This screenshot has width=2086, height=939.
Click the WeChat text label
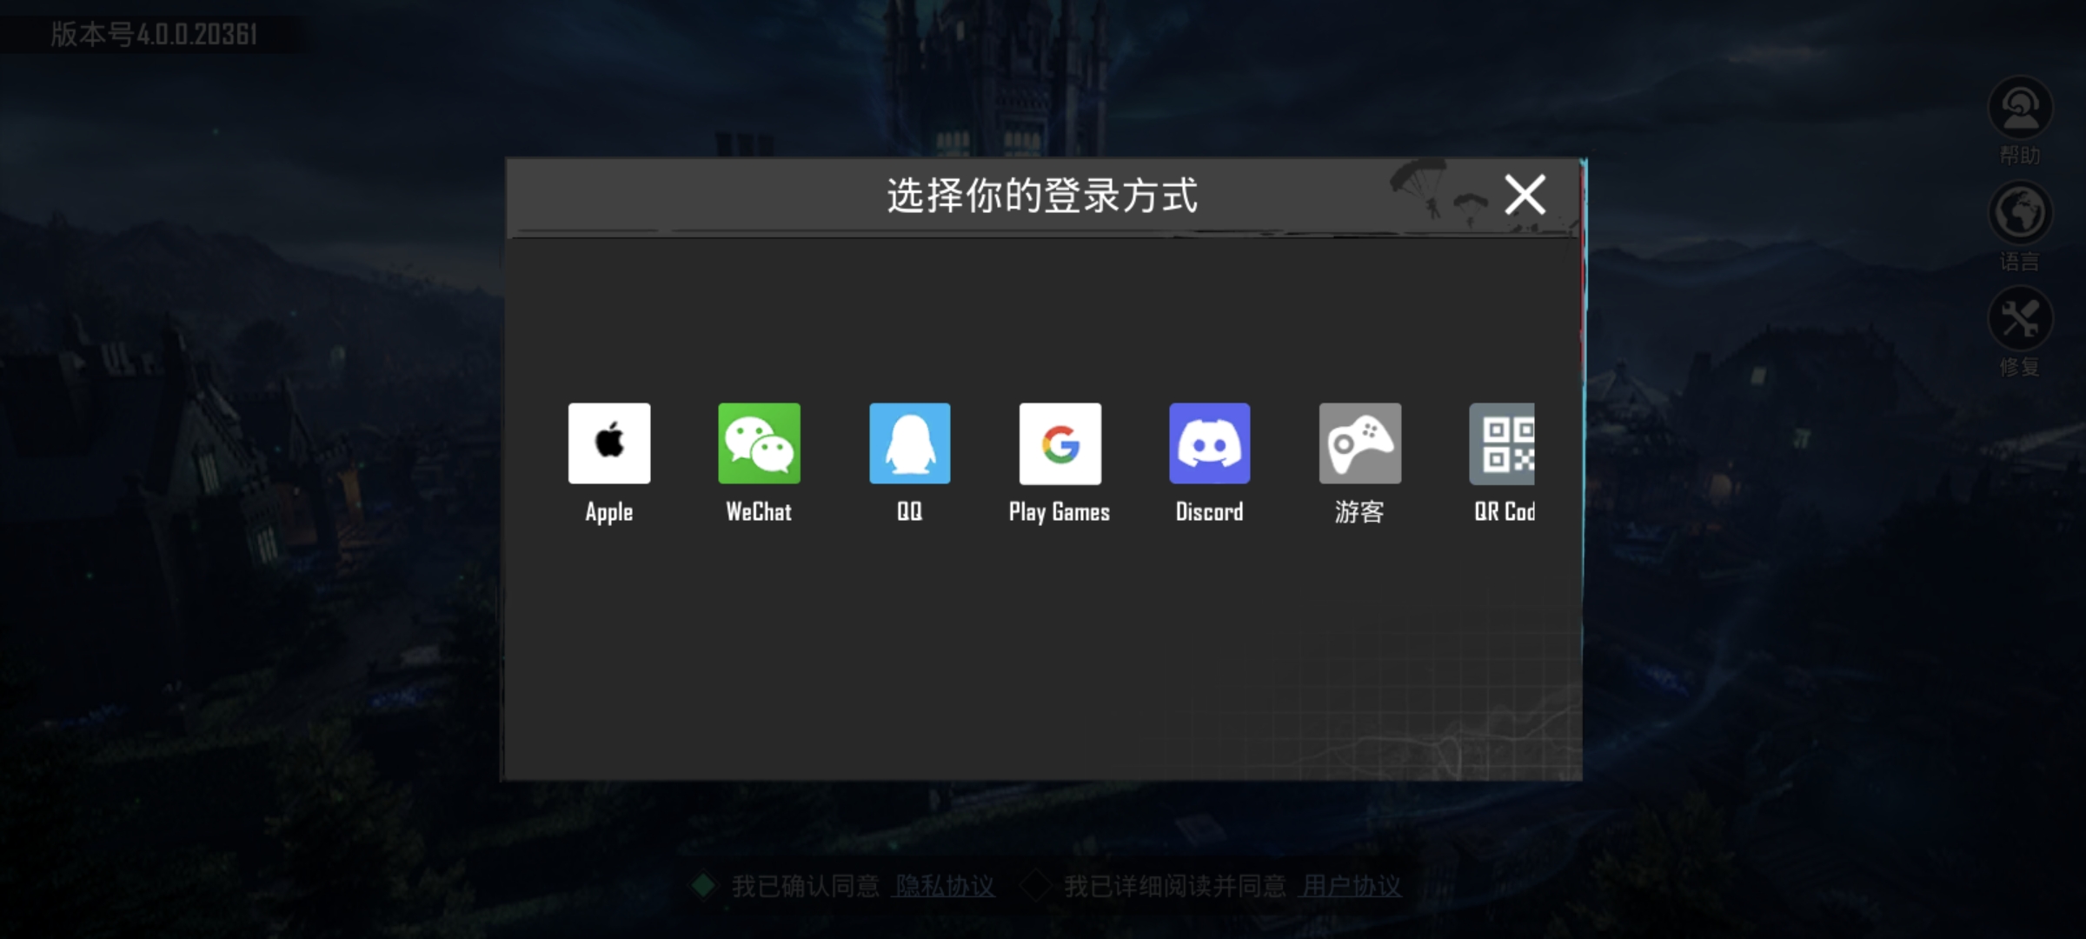pos(759,512)
